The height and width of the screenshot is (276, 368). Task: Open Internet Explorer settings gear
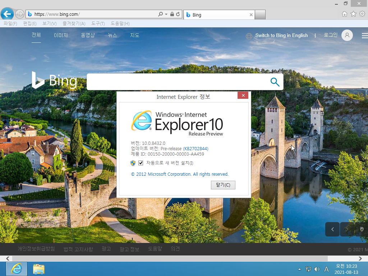362,14
